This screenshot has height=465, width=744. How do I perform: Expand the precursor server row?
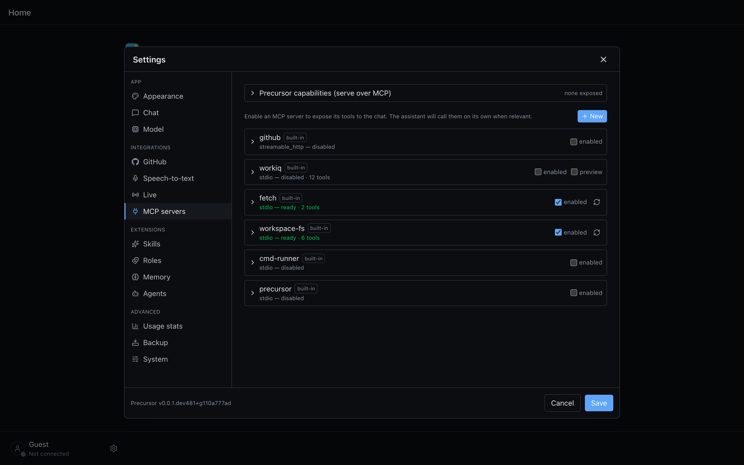(252, 293)
